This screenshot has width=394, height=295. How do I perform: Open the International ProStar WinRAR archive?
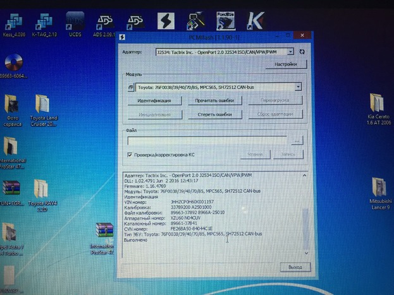pos(104,232)
